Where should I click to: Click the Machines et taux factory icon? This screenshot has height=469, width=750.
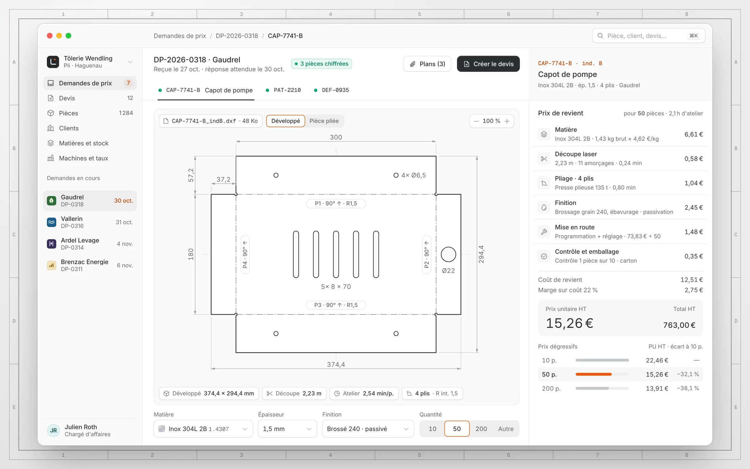click(51, 158)
